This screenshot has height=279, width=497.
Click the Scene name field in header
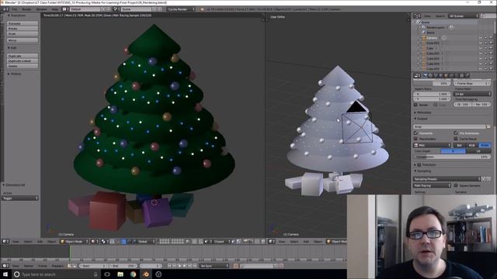(x=137, y=9)
